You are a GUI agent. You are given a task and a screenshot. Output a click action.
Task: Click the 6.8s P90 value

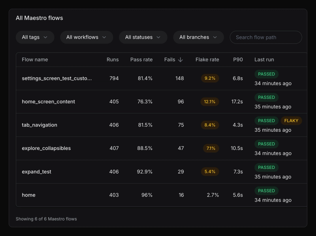238,78
